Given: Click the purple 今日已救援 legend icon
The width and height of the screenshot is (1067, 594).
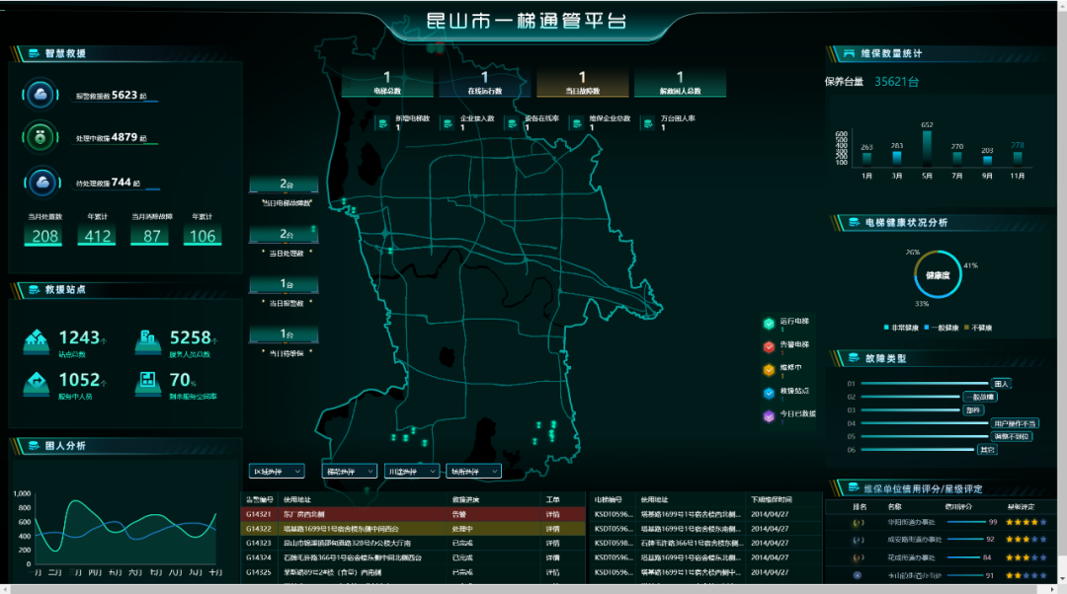Looking at the screenshot, I should pos(768,416).
